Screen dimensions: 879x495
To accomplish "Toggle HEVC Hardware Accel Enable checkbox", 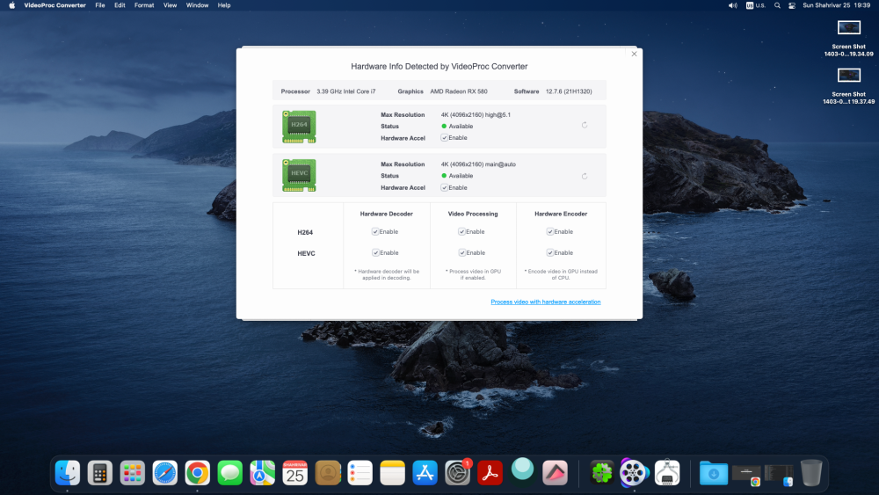I will point(444,188).
